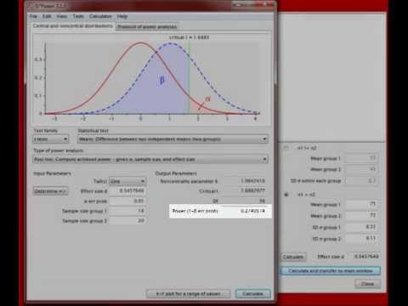Screen dimensions: 408x306
Task: Switch to Central and noncentral distributions tab
Action: (x=73, y=25)
